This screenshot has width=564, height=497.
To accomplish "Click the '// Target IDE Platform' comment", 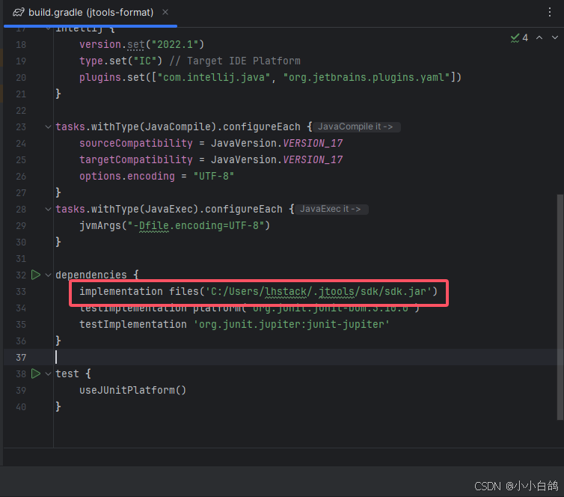I will [235, 61].
